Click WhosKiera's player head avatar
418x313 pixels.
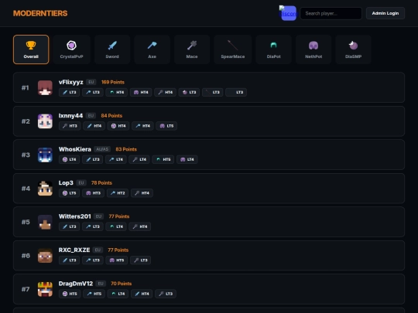pyautogui.click(x=45, y=155)
